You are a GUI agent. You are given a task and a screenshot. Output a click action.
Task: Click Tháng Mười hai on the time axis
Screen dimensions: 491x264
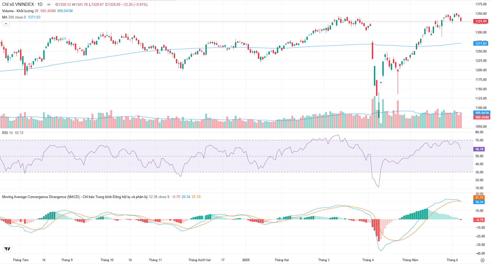coord(200,260)
